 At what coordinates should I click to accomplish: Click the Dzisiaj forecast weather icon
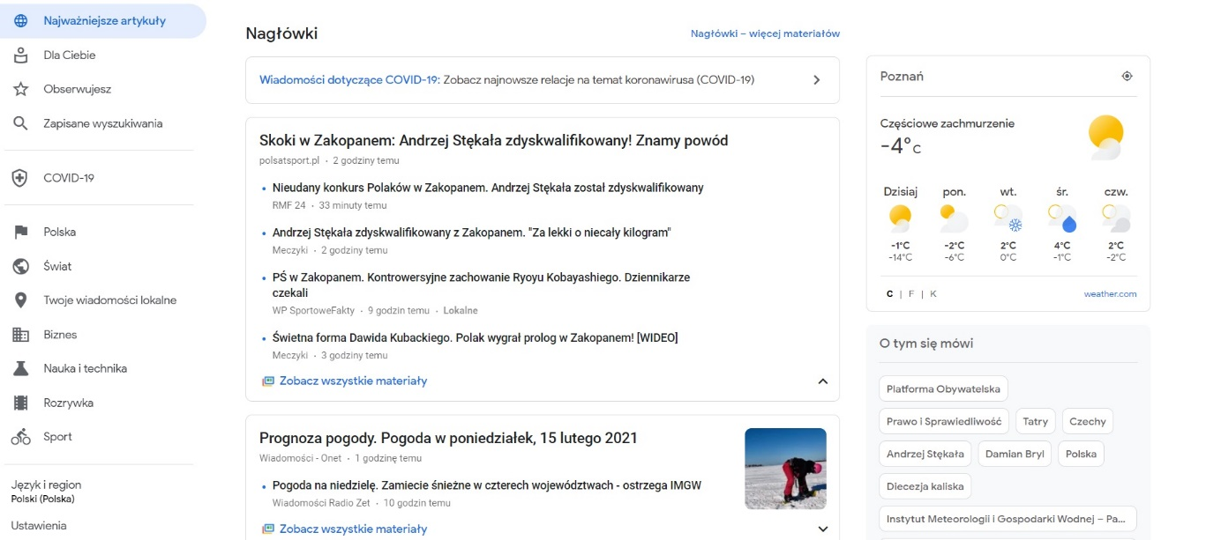(x=900, y=218)
